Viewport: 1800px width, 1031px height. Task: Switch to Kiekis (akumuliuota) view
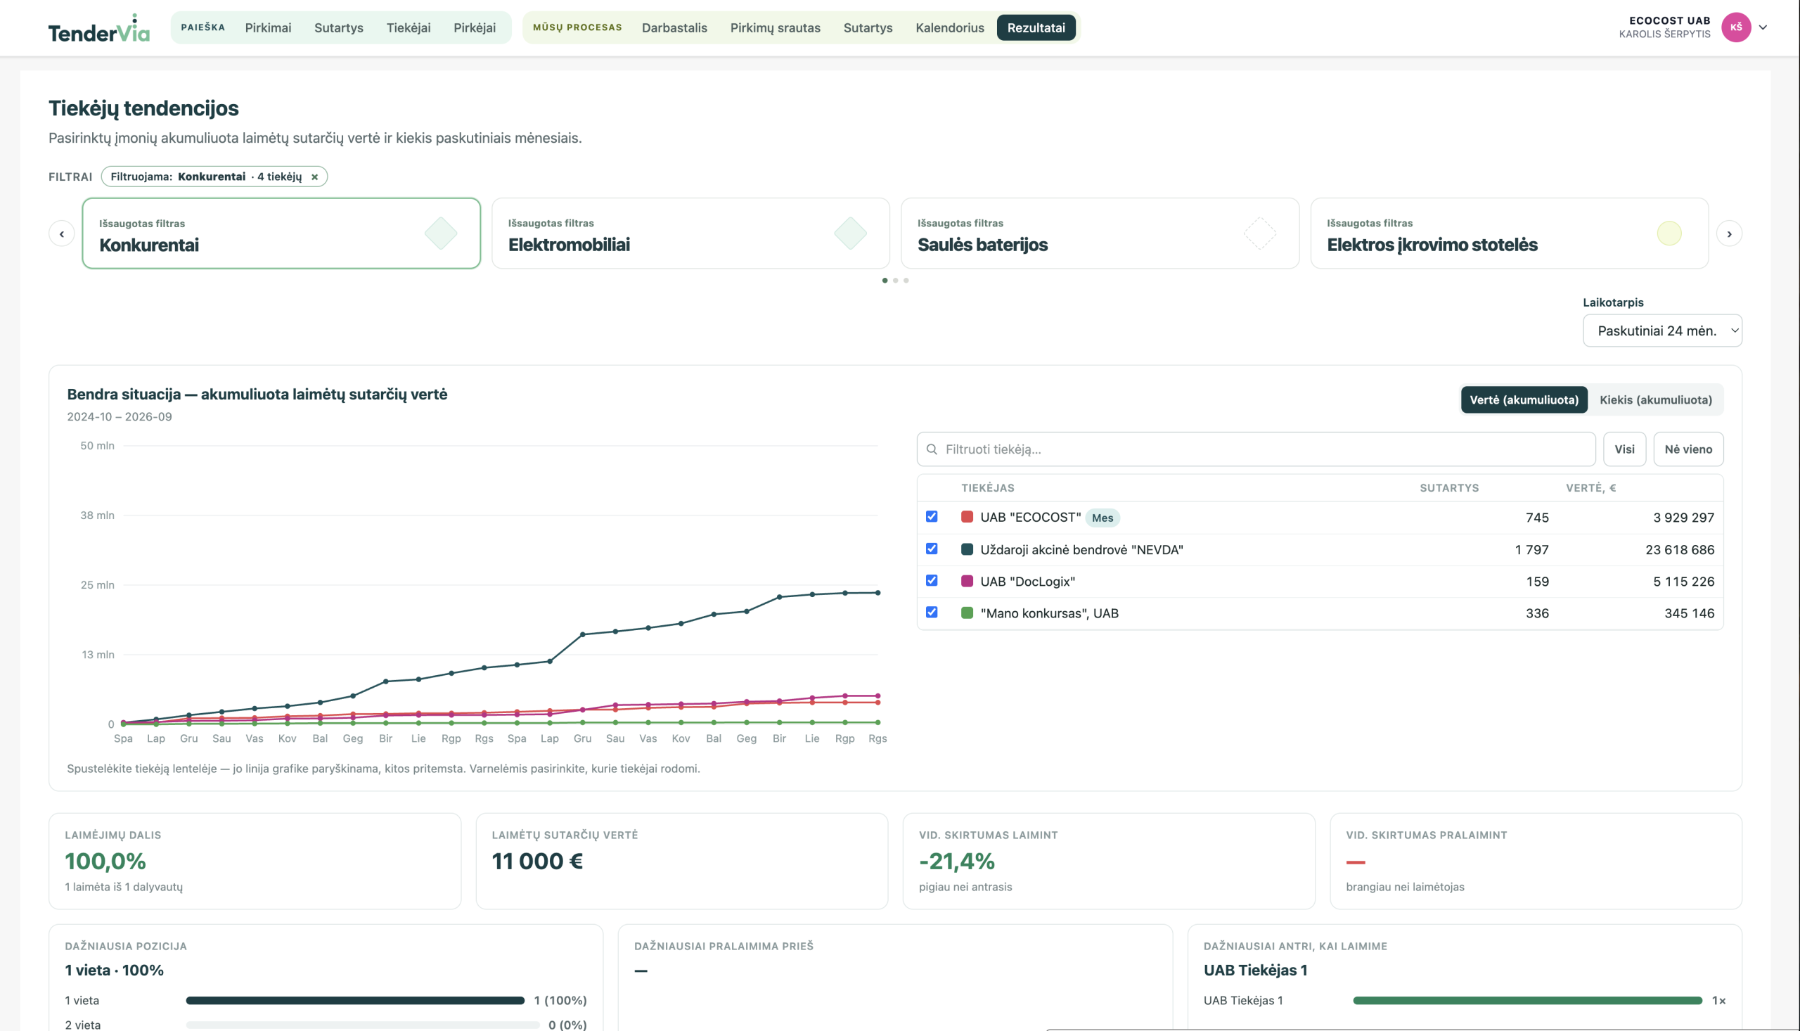[1655, 400]
